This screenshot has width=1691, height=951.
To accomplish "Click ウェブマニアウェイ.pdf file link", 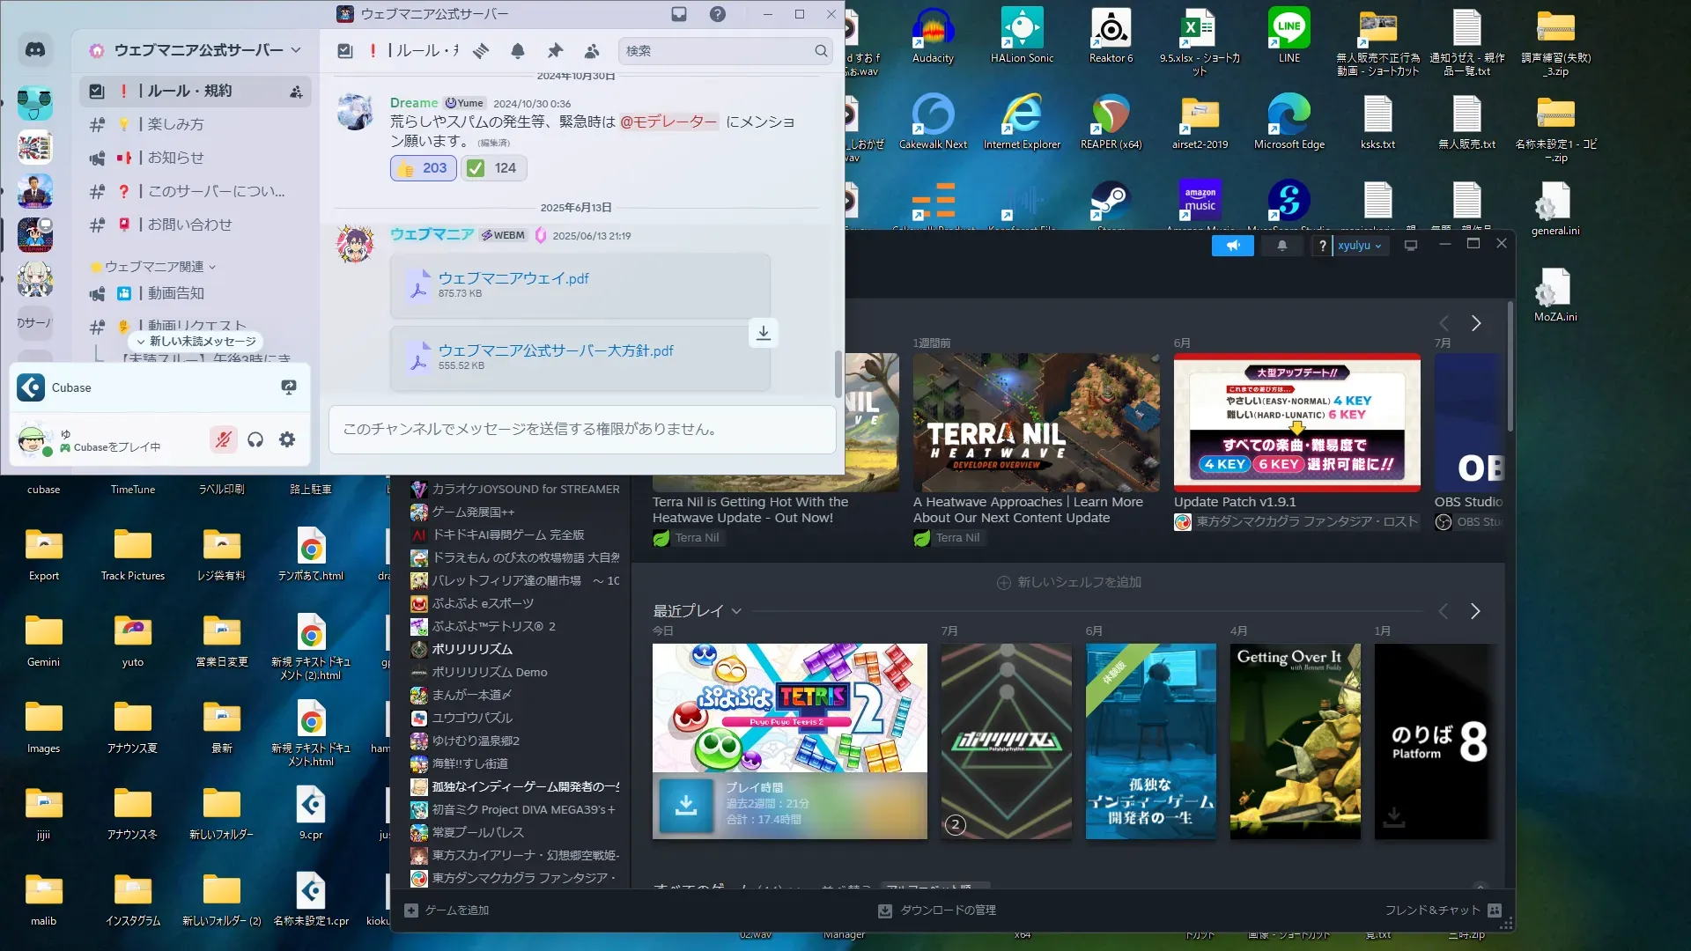I will (513, 278).
